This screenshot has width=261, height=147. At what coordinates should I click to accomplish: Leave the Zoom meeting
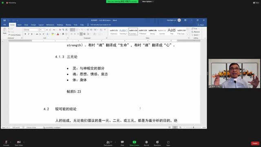pyautogui.click(x=255, y=143)
